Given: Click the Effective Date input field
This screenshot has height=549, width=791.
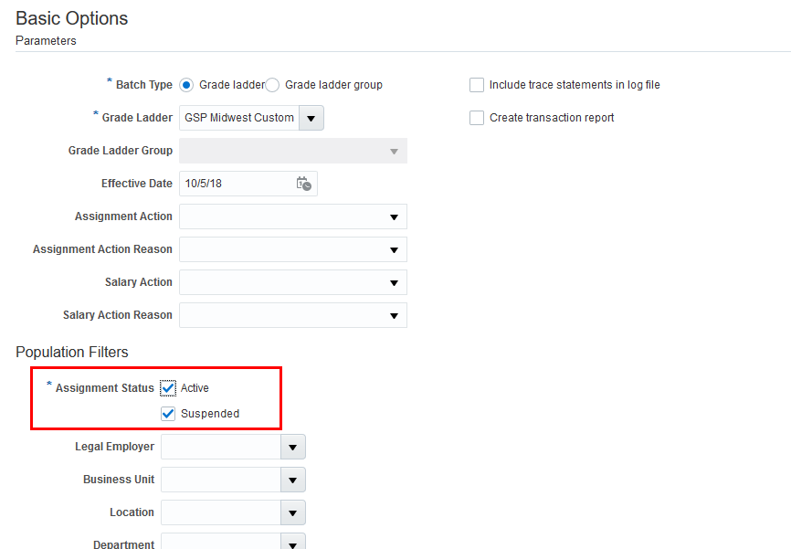Looking at the screenshot, I should point(236,184).
